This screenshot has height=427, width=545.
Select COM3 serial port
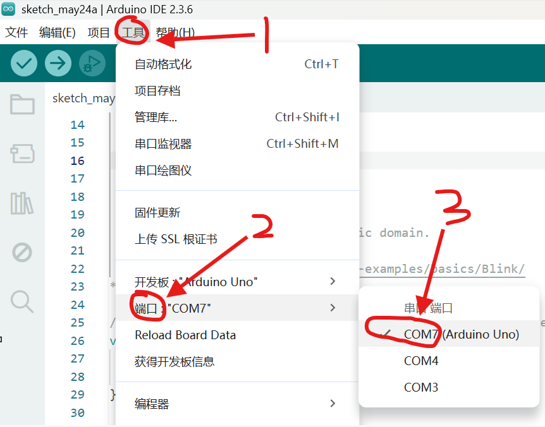click(449, 387)
